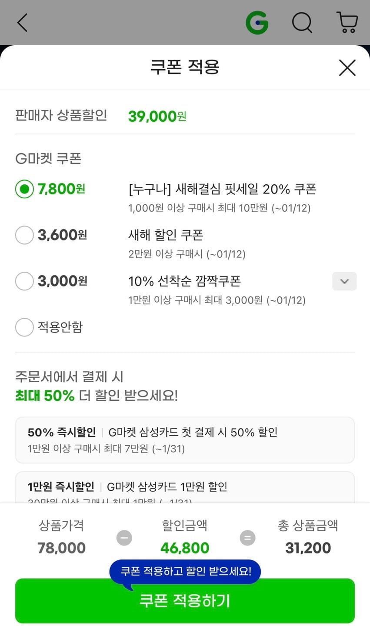Open the 50% 즉시할인 삼성카드 offer card
Image resolution: width=370 pixels, height=626 pixels.
(185, 440)
